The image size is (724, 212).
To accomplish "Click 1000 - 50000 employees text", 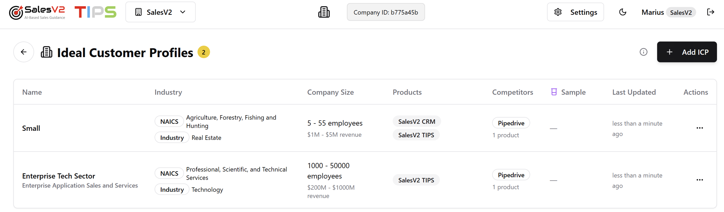I will (x=328, y=171).
